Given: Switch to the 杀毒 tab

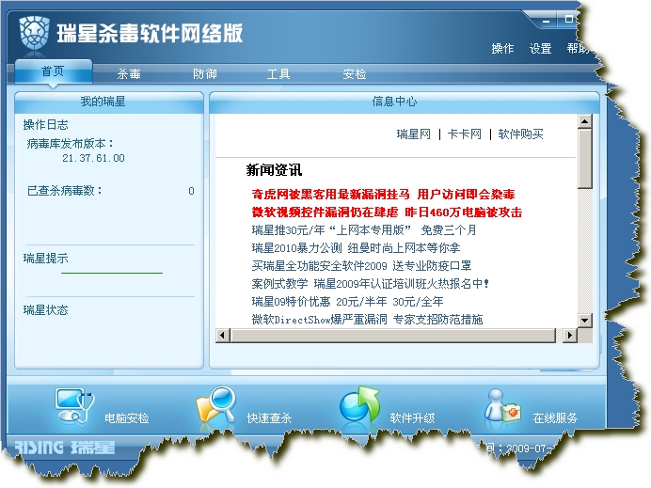Looking at the screenshot, I should [129, 74].
